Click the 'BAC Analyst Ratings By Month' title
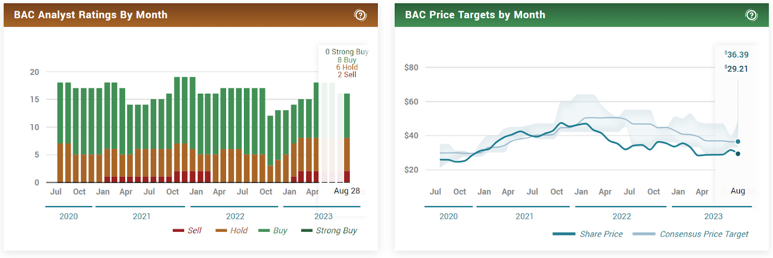 click(x=91, y=15)
